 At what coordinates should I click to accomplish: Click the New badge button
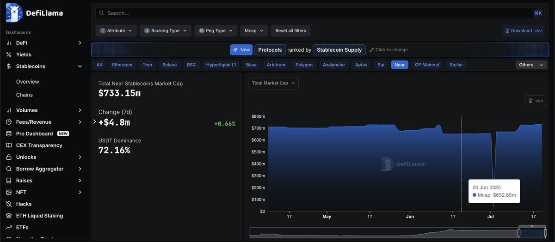click(241, 50)
